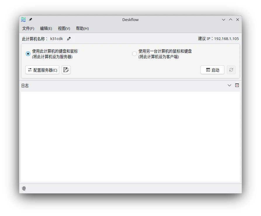
Task: Click the restart arrows icon beside 启动
Action: tap(231, 70)
